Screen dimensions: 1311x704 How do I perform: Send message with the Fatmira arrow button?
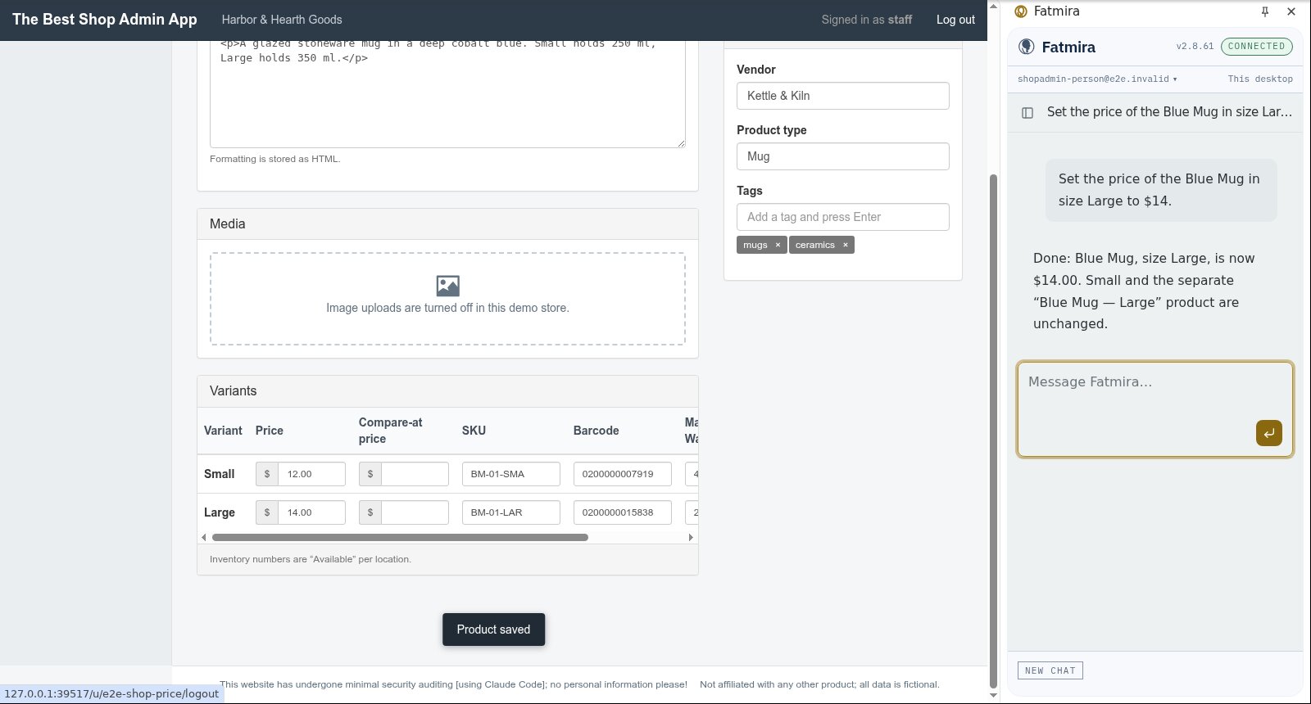(x=1268, y=433)
